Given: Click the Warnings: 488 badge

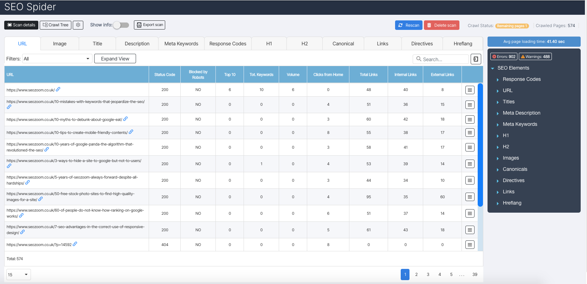Looking at the screenshot, I should (535, 57).
